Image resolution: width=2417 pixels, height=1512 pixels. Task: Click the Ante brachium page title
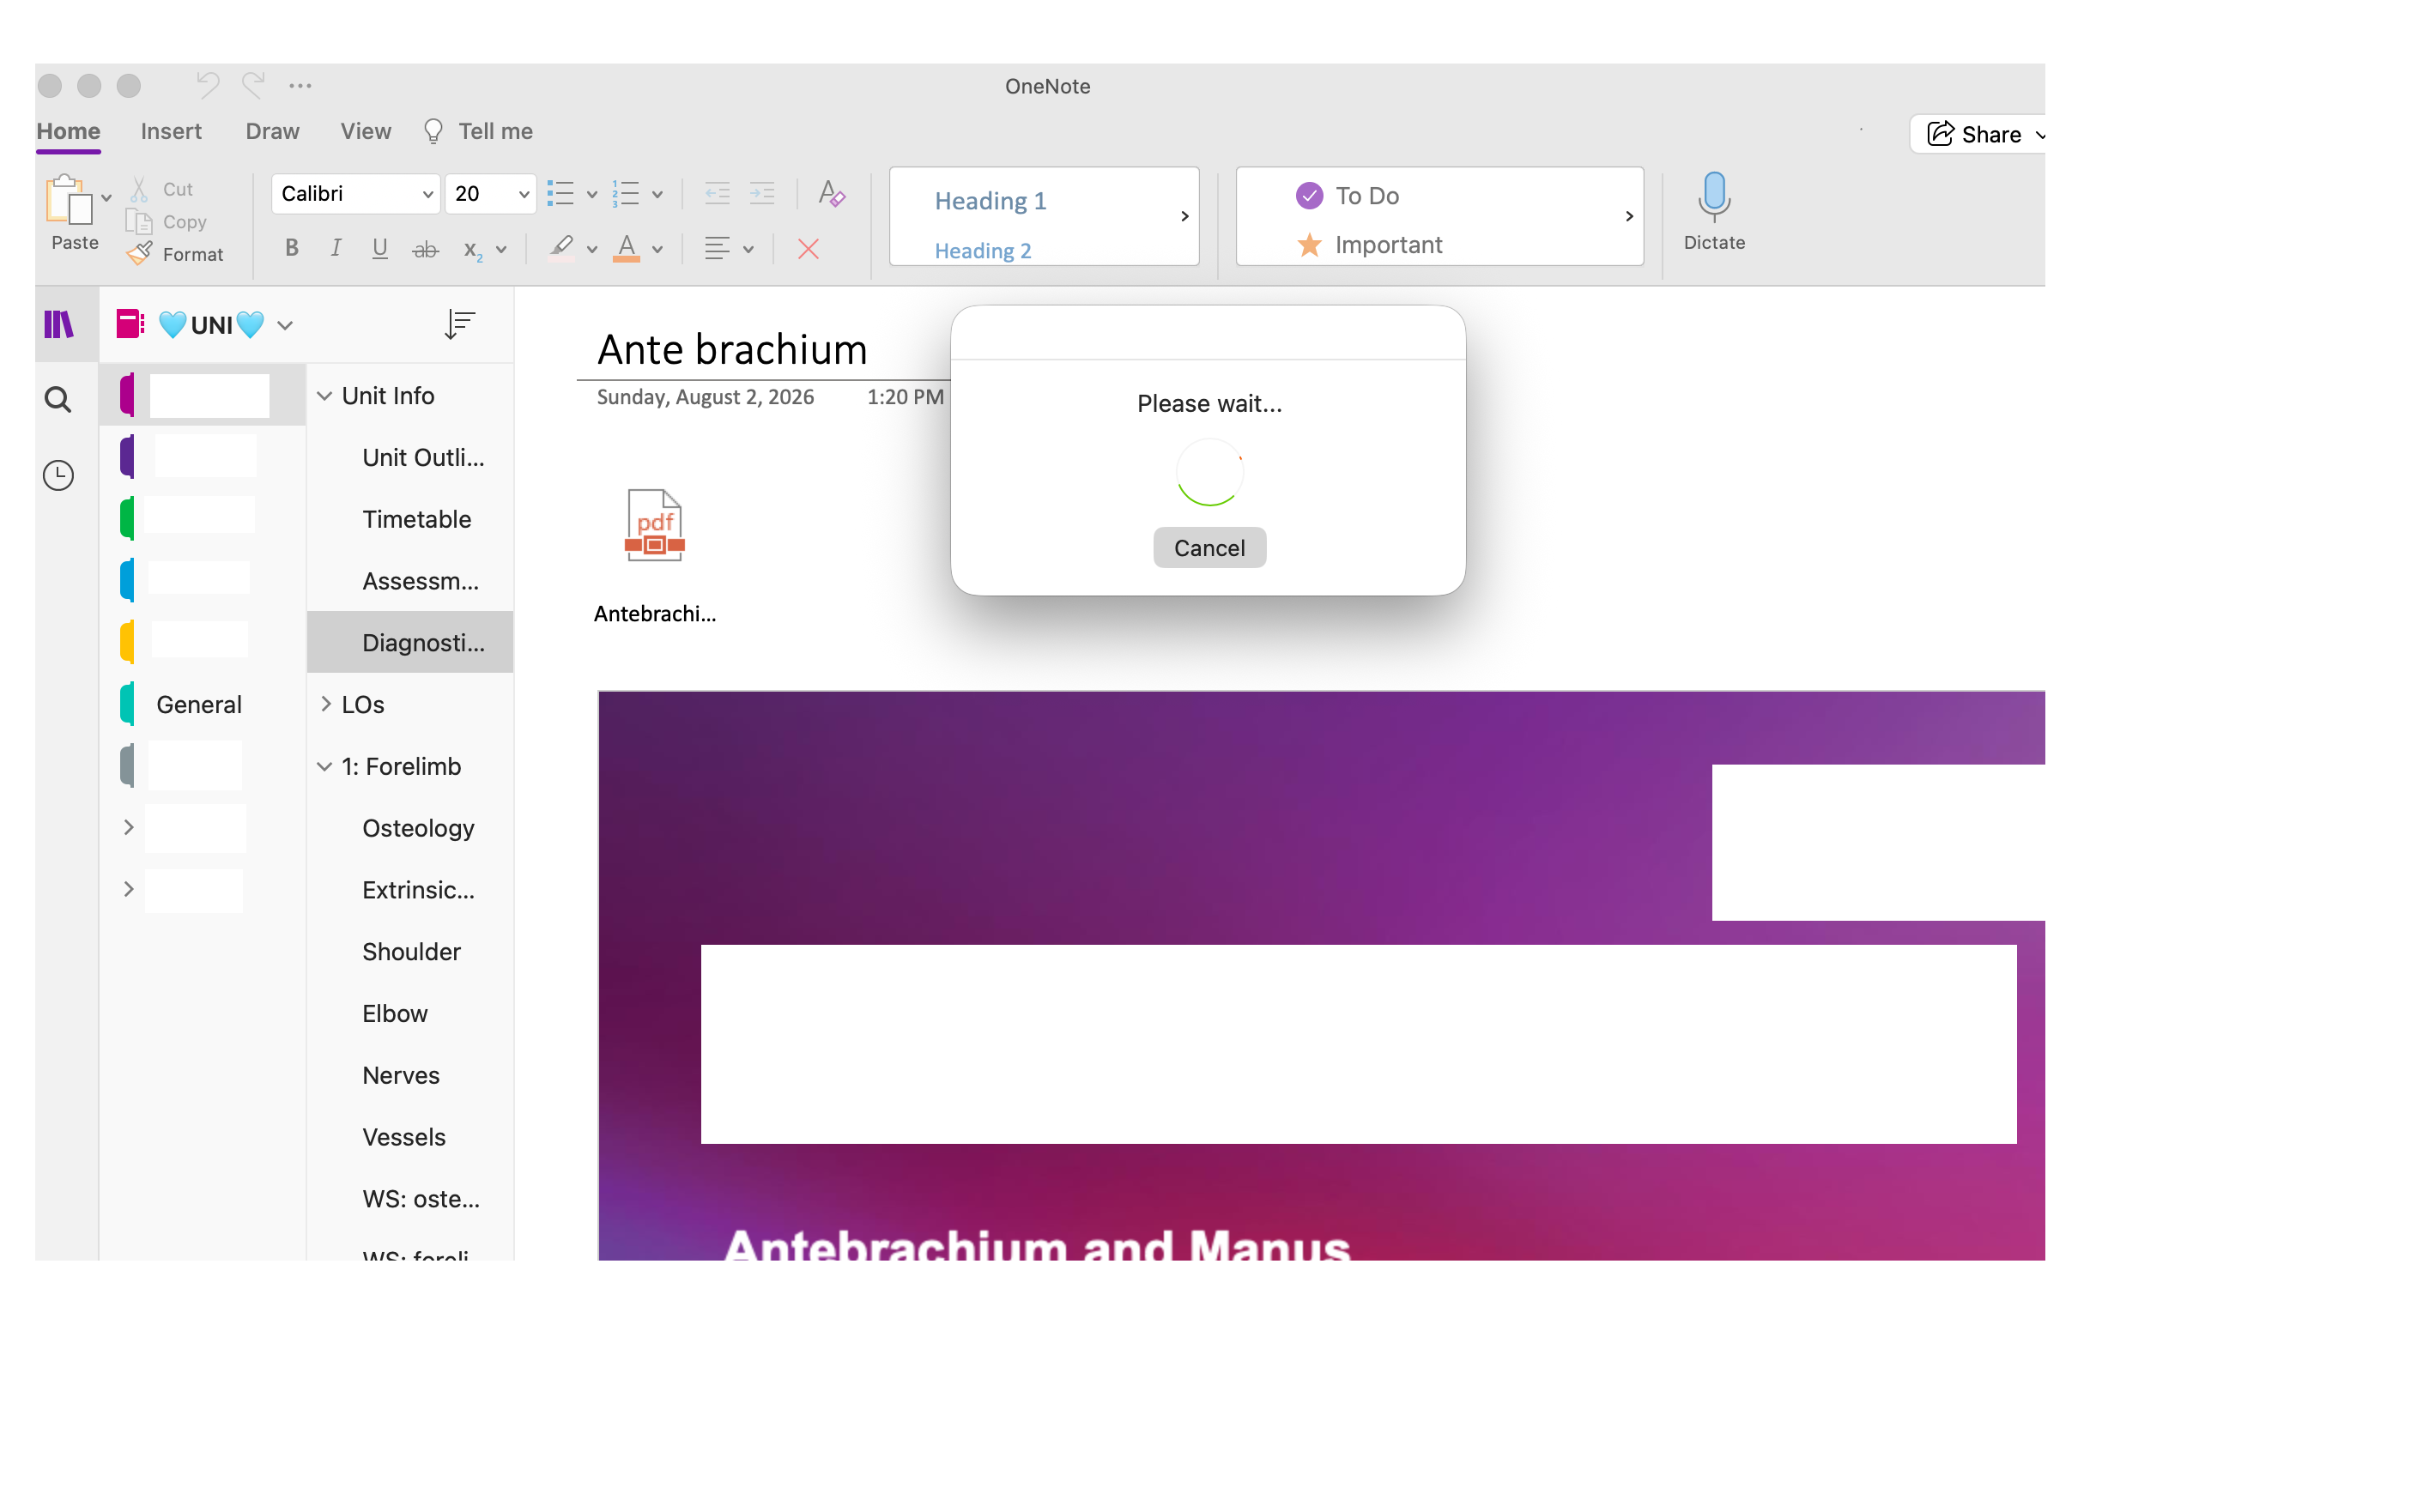pos(732,349)
